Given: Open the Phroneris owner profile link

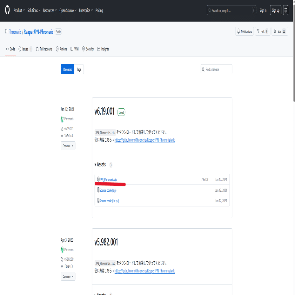Looking at the screenshot, I should (15, 32).
